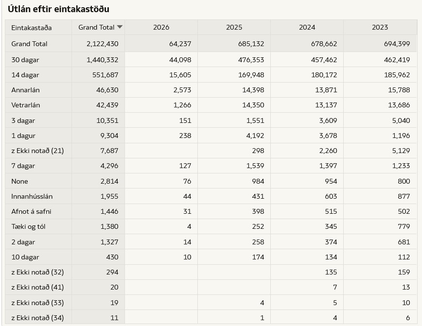422x326 pixels.
Task: Select the None row label
Action: (20, 181)
